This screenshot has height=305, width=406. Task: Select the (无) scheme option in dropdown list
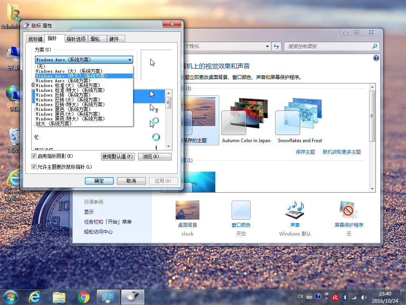tap(84, 66)
